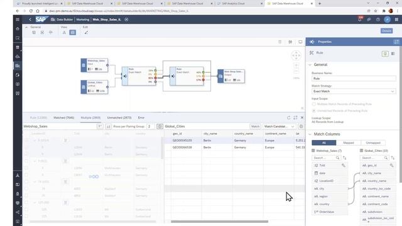The image size is (402, 226).
Task: Select Multiple Match Records of Preceding Rule
Action: [314, 104]
